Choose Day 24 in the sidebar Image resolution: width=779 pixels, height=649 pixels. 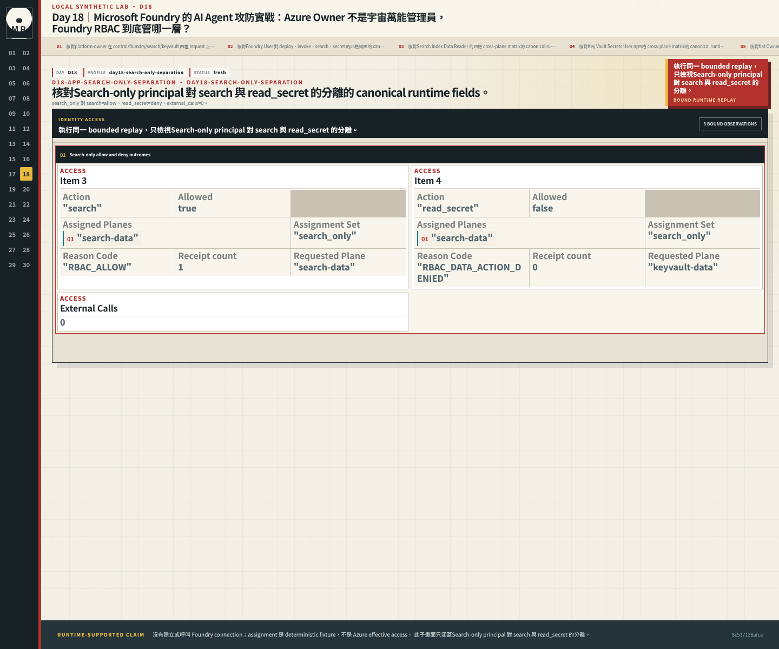pos(26,220)
